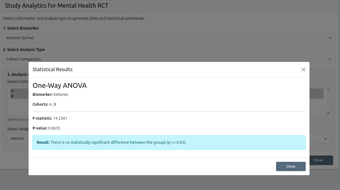Click the blue Result message box
Image resolution: width=340 pixels, height=190 pixels.
click(169, 142)
